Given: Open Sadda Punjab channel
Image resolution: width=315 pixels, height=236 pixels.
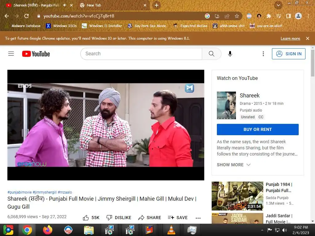Looking at the screenshot, I should coord(277,198).
